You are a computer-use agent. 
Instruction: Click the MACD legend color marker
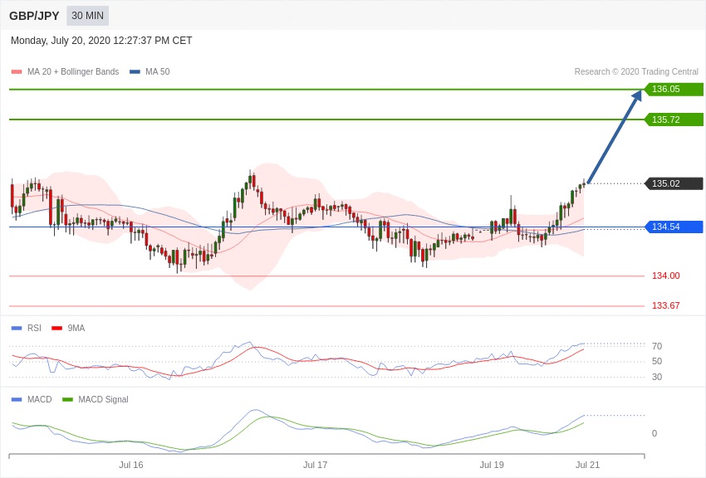(17, 399)
